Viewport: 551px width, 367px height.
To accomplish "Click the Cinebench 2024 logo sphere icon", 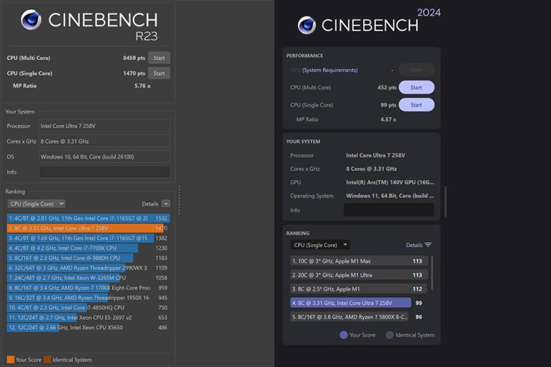I will pos(307,25).
